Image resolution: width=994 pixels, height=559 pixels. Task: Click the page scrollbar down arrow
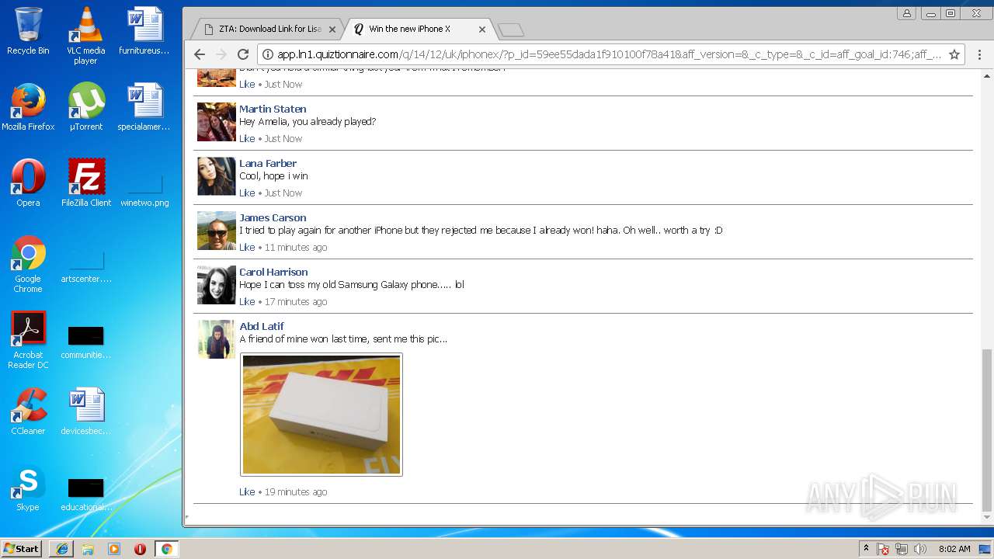(x=987, y=517)
